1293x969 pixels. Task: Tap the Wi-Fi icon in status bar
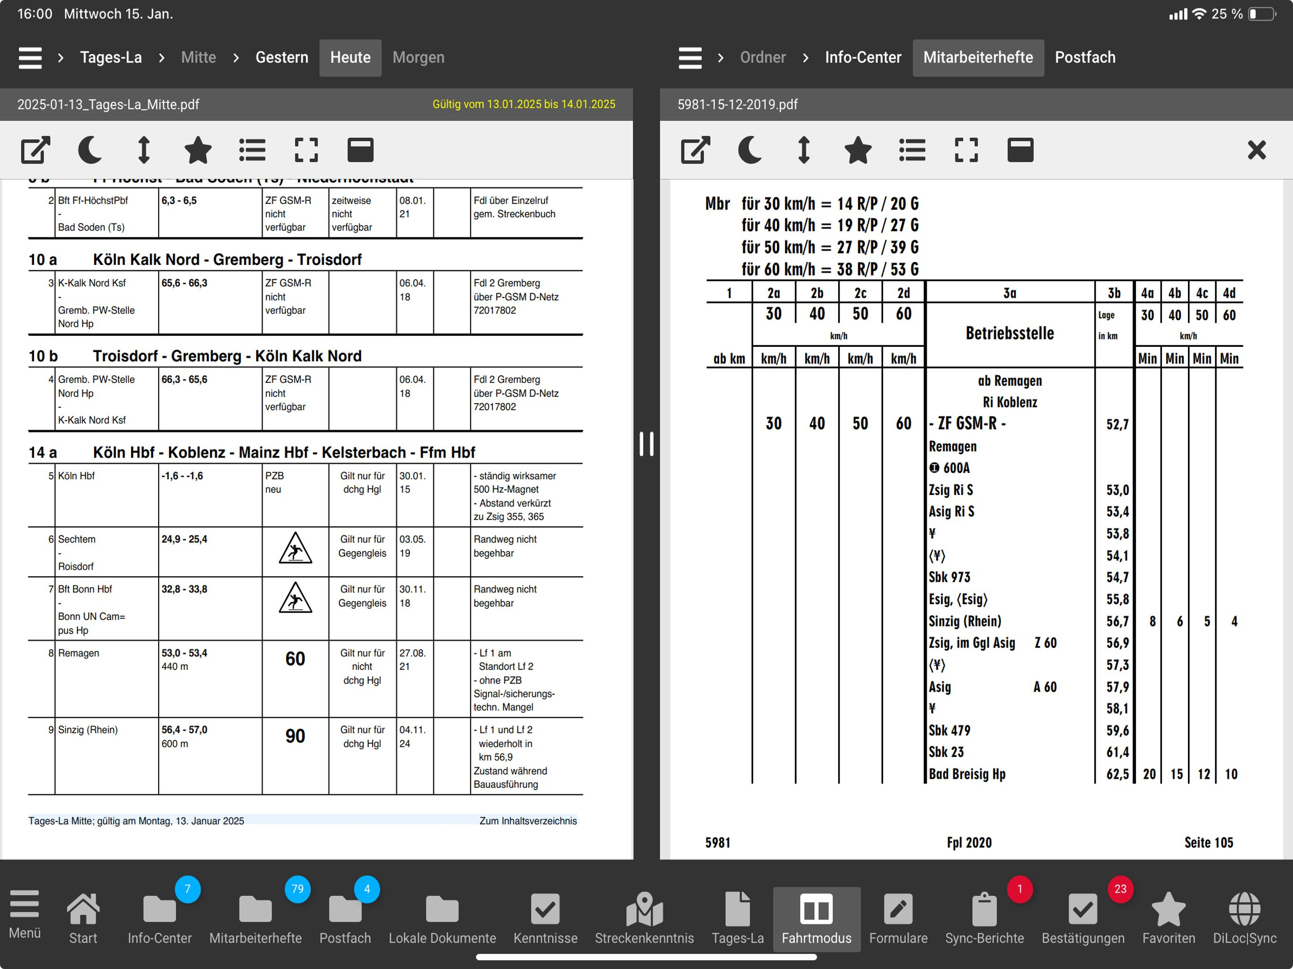(1199, 14)
